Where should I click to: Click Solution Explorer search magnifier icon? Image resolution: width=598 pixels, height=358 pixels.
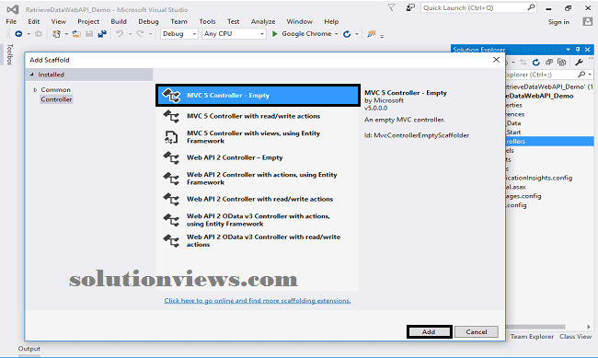pos(581,75)
